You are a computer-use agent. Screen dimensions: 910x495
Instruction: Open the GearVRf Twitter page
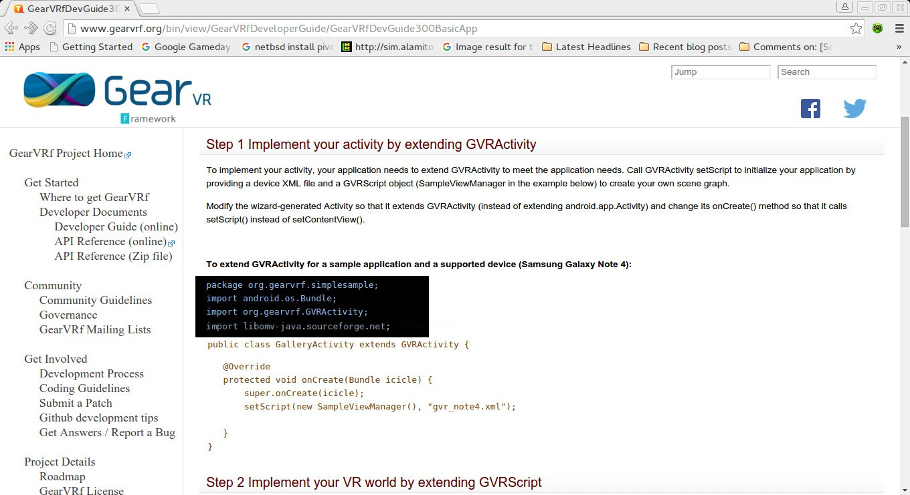854,108
